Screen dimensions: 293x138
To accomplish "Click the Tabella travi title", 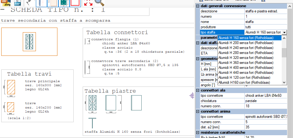I will pos(29,74).
